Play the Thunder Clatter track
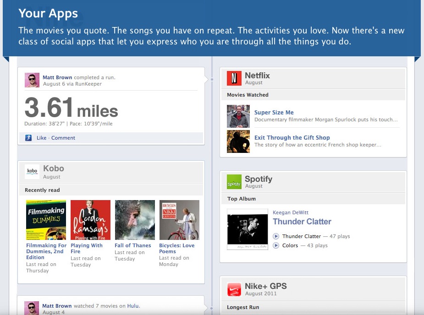The width and height of the screenshot is (424, 315). pos(276,236)
